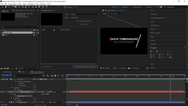188x106 pixels.
Task: Open the Master composition dropdown
Action: point(84,18)
